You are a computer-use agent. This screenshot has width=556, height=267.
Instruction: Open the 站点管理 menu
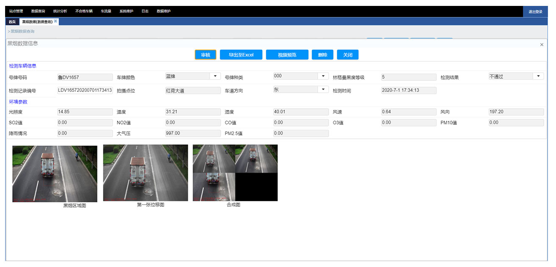tap(16, 11)
